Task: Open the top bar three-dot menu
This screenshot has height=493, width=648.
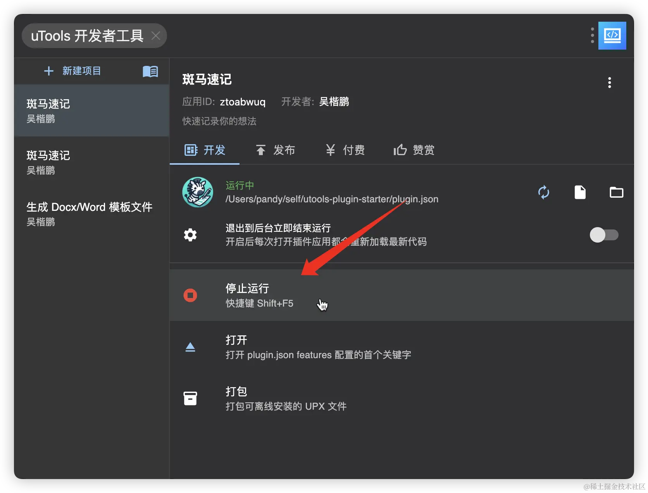Action: pos(592,36)
